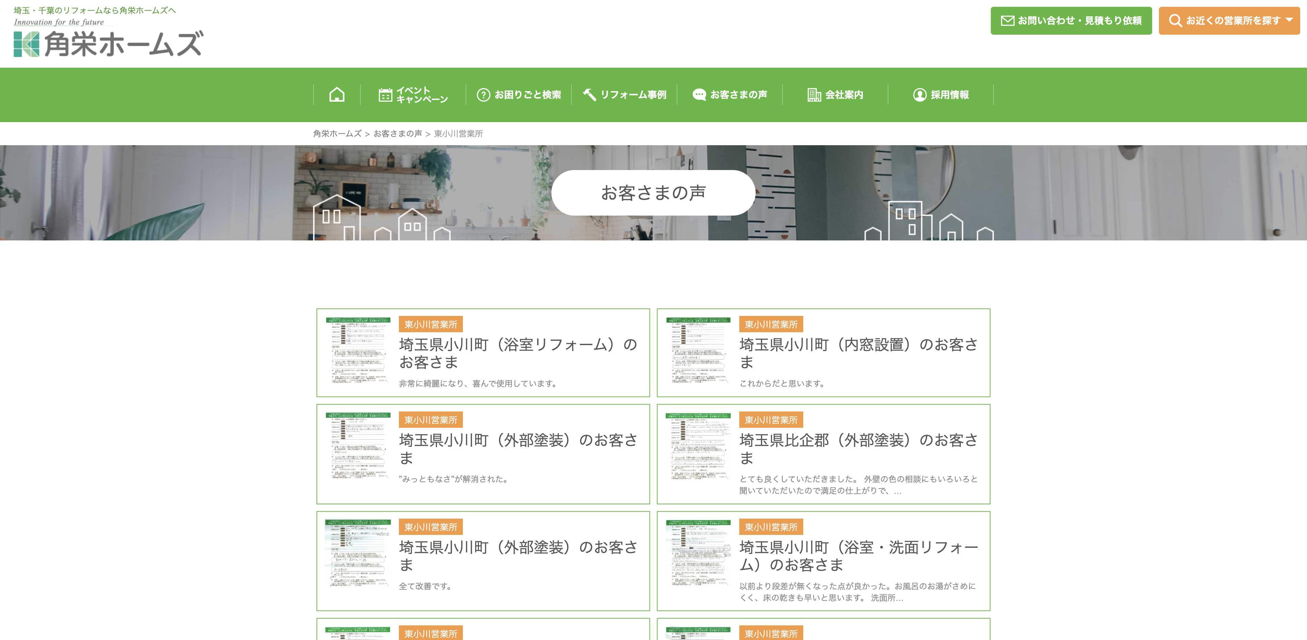Screen dimensions: 1307x640
Task: Open the survey thumbnail for 内窓設置 card
Action: 698,350
